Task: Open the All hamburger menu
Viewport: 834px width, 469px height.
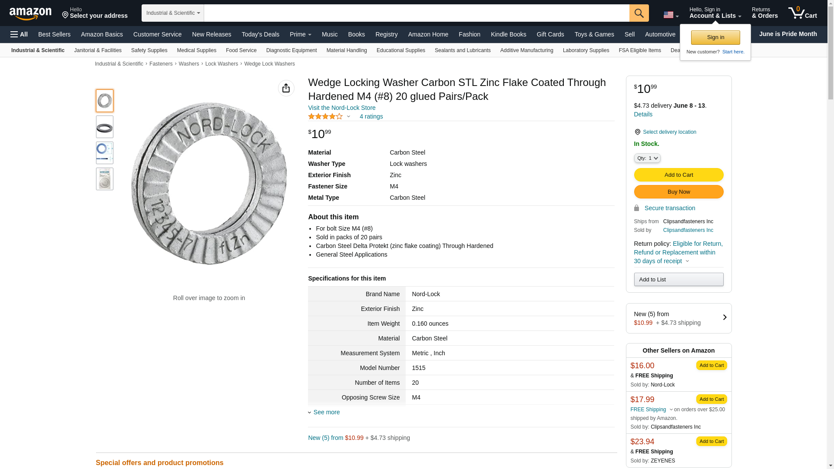Action: (19, 34)
